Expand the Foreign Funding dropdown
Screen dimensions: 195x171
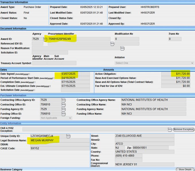coord(56,118)
